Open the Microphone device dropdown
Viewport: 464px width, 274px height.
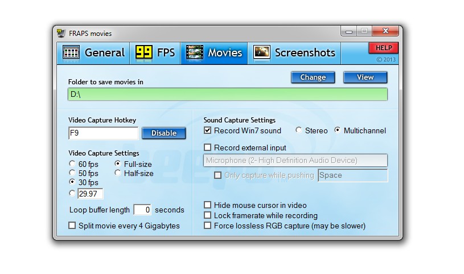295,160
